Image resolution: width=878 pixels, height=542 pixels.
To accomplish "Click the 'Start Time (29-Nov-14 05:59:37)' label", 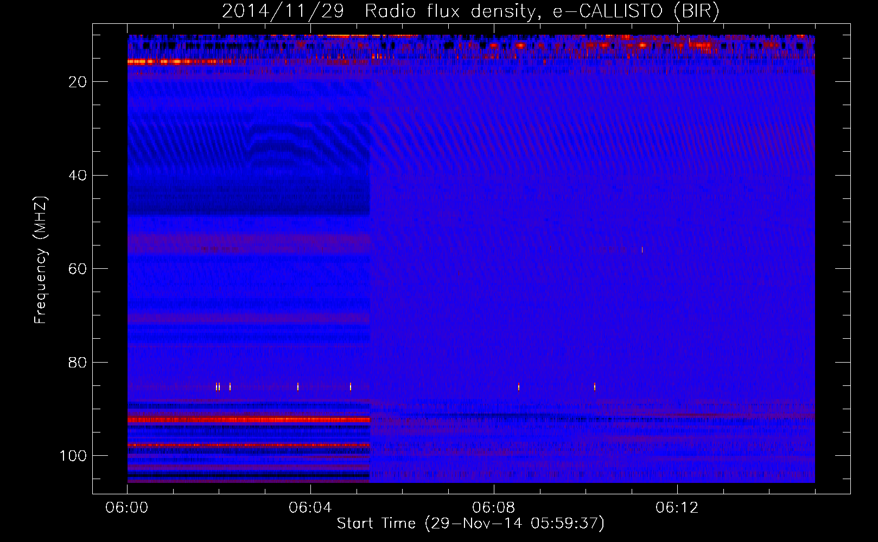I will pos(470,524).
